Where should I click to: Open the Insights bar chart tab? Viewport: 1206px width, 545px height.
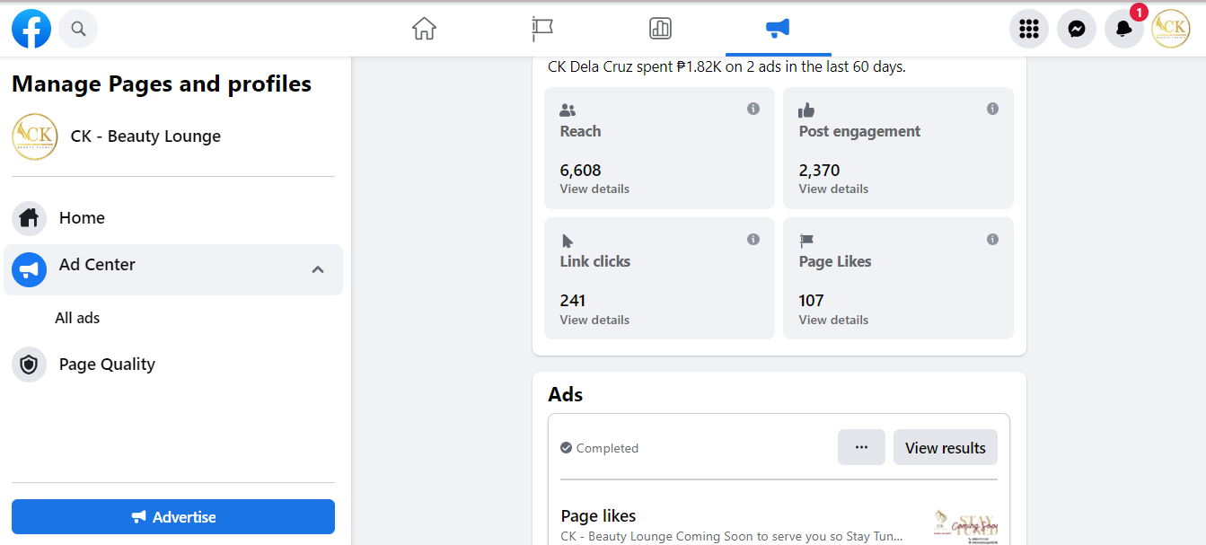[x=660, y=29]
